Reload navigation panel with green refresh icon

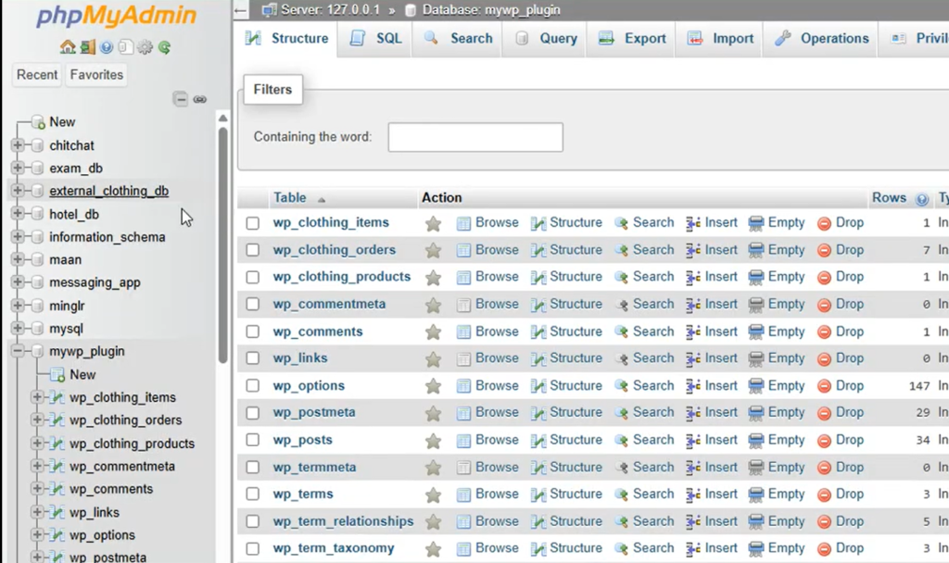pos(164,47)
